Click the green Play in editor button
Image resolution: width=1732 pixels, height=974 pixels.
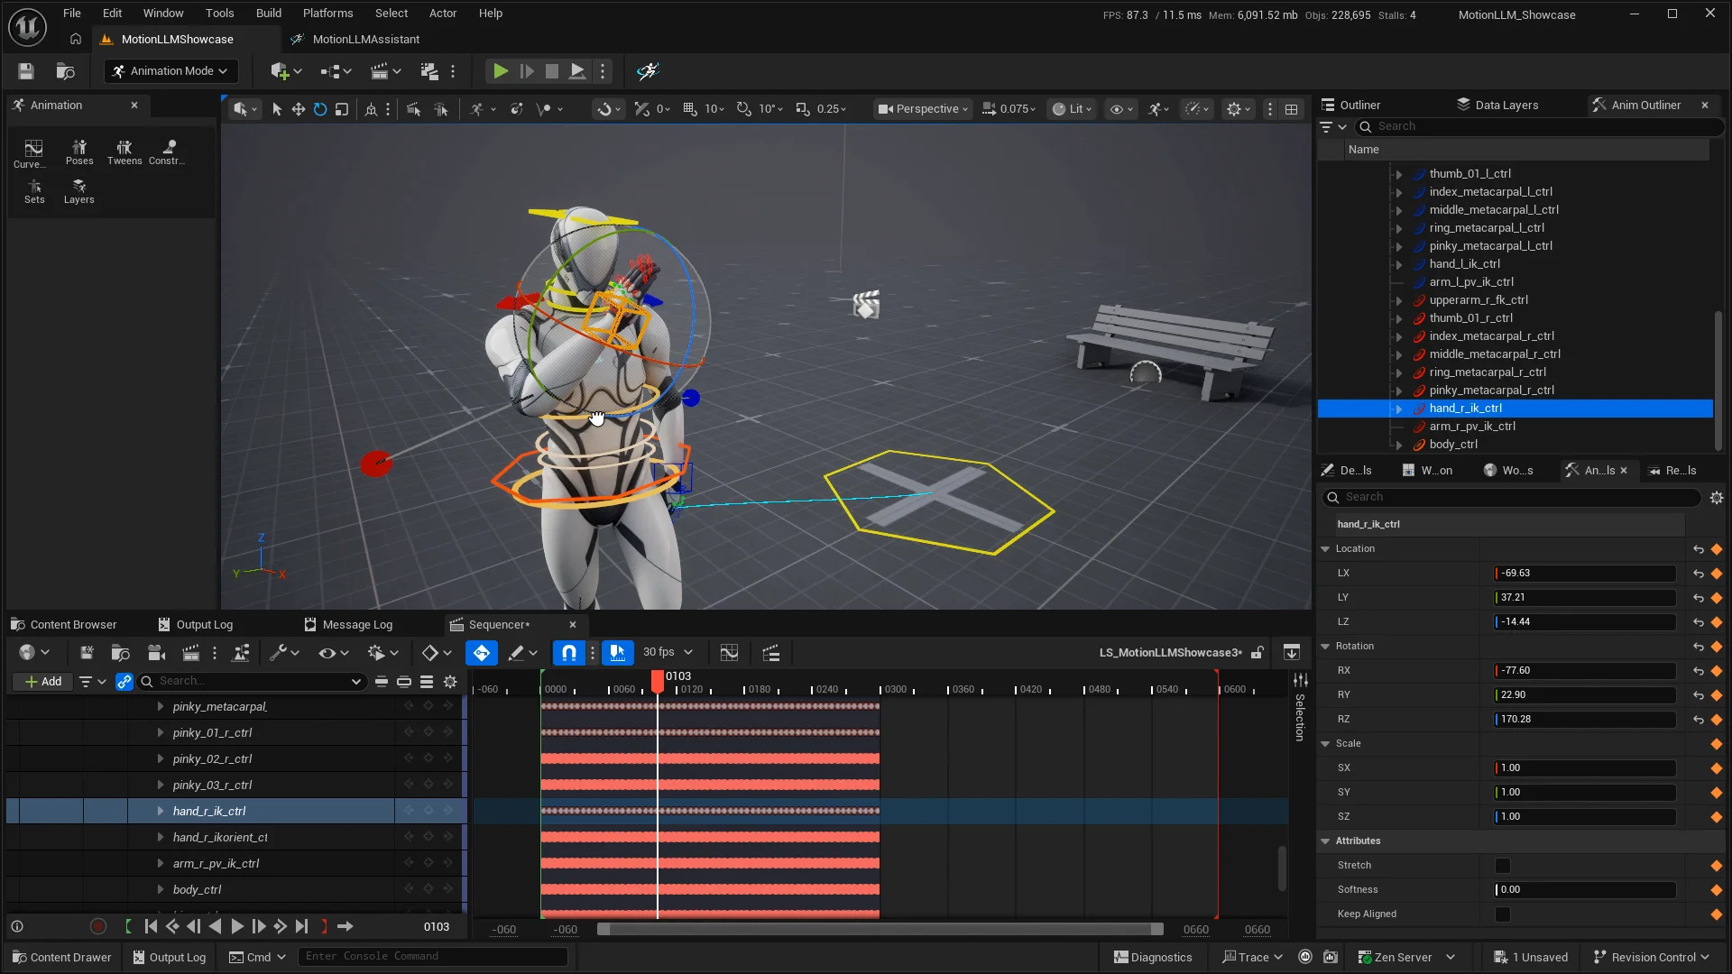pyautogui.click(x=501, y=71)
